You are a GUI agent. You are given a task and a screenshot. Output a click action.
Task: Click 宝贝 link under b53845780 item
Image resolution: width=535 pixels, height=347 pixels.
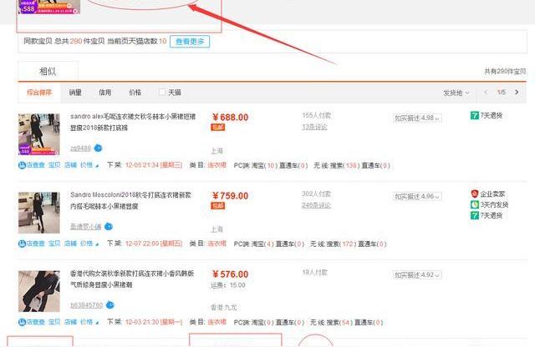pyautogui.click(x=54, y=322)
